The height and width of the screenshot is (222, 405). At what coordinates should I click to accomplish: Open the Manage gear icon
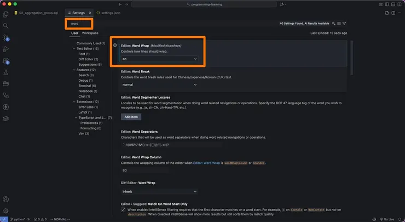pos(5,211)
